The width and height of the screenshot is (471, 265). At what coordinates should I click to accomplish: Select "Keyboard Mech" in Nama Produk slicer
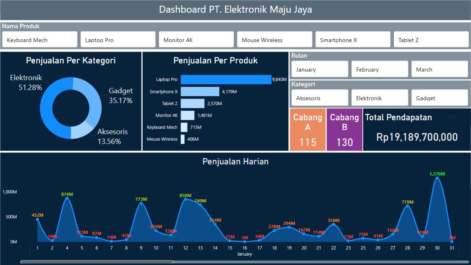[40, 39]
